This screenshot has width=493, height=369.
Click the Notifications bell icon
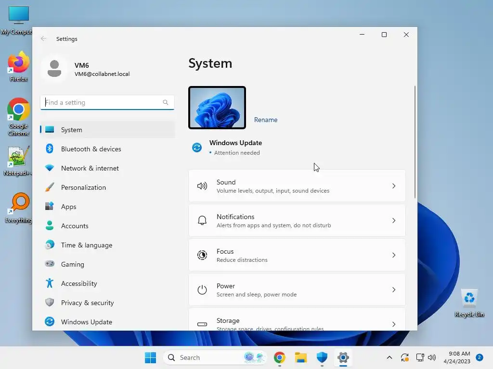point(202,221)
